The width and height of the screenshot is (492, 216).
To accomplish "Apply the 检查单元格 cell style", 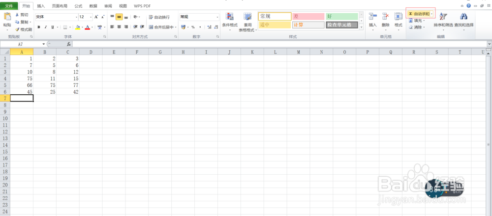I will 342,25.
